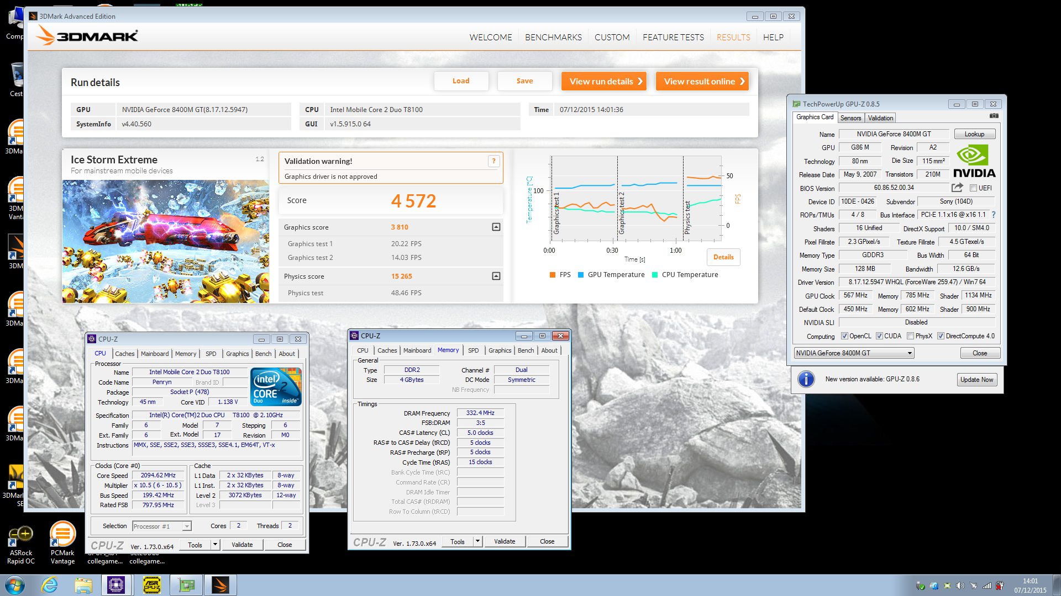Collapse the Graphics score section
Image resolution: width=1061 pixels, height=596 pixels.
click(496, 227)
